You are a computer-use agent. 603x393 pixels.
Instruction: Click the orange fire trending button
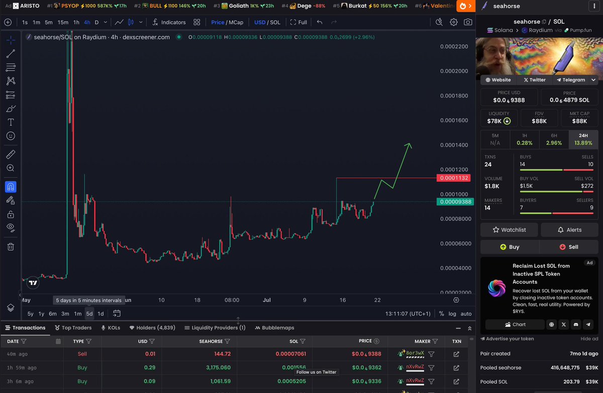coord(465,7)
